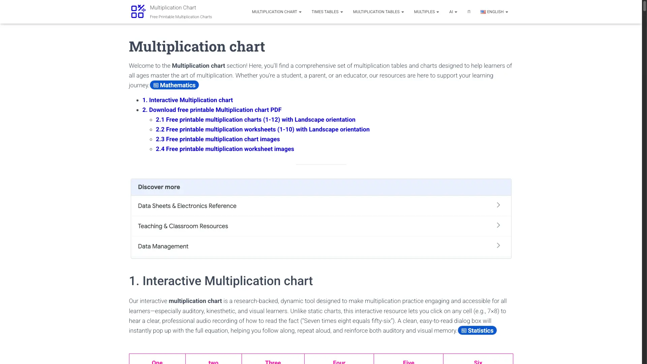Viewport: 647px width, 364px height.
Task: Jump to 2.1 multiplication charts (1-12) Landscape link
Action: [x=255, y=120]
